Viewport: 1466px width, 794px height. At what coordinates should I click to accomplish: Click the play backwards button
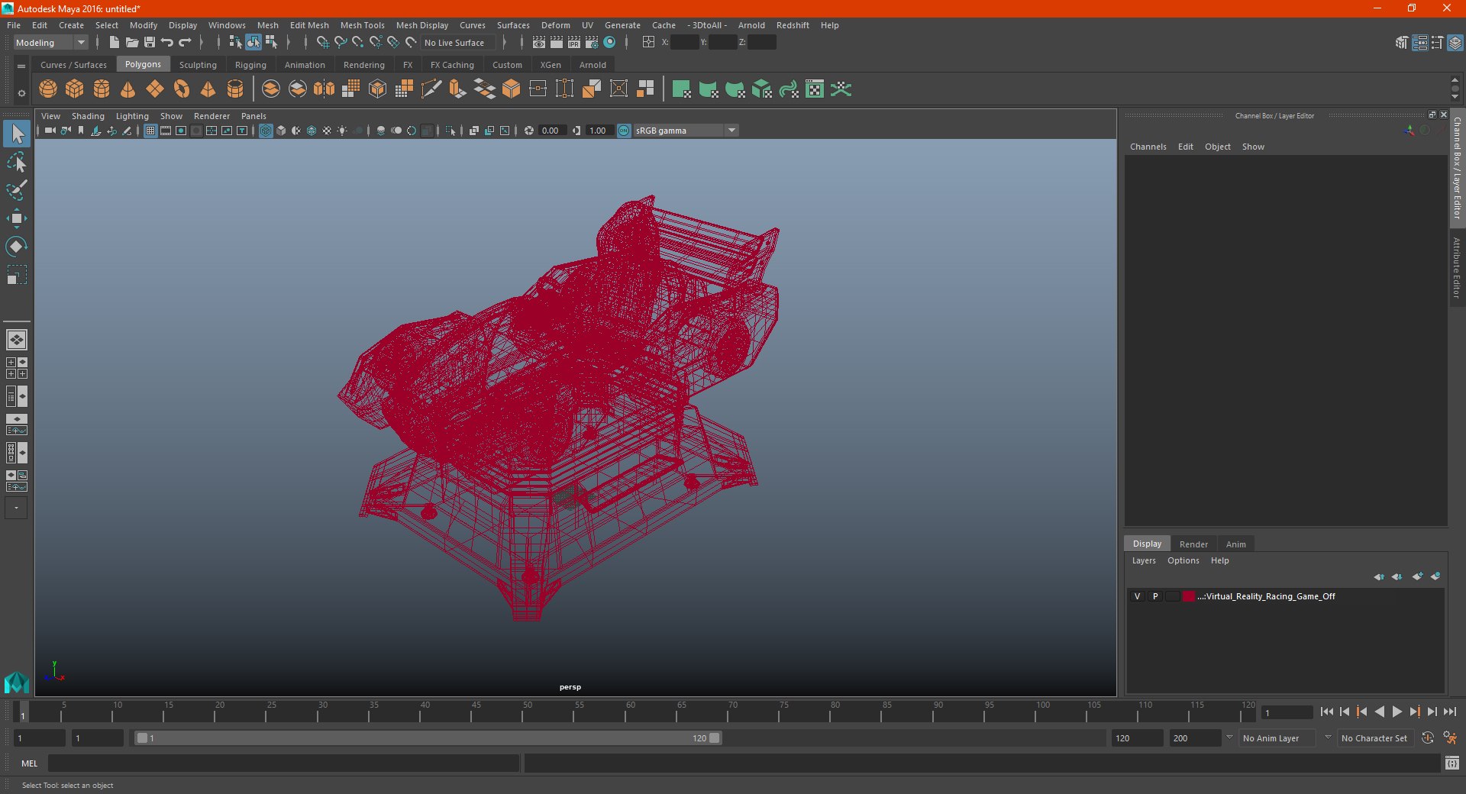click(x=1379, y=712)
